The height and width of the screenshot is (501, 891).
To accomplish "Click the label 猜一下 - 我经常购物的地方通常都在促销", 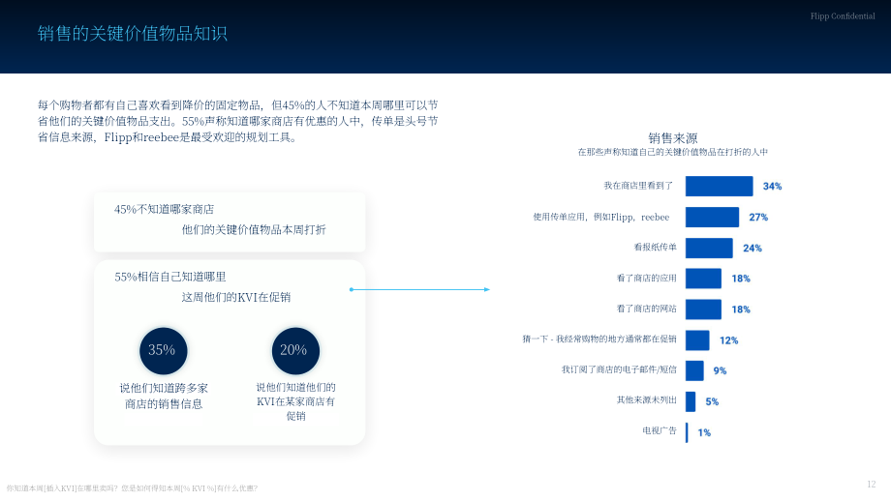I will (599, 339).
